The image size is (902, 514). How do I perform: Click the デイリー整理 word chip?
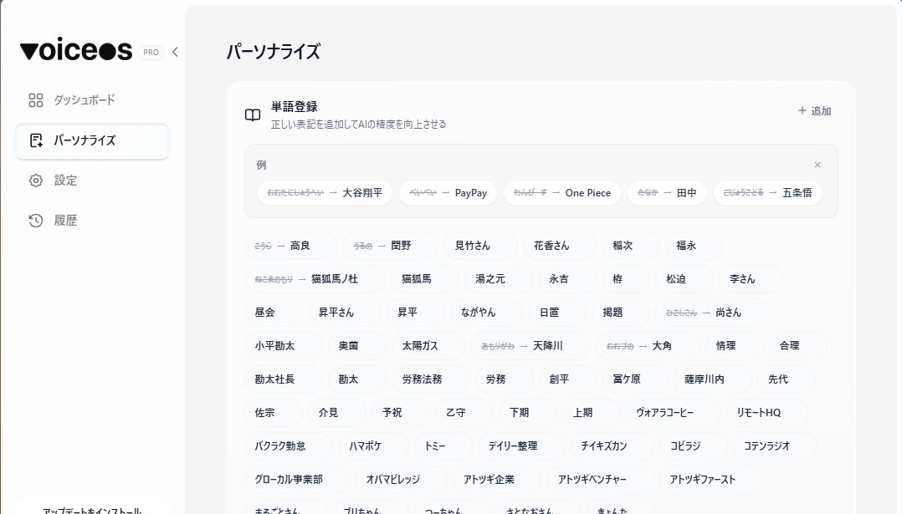(x=521, y=445)
